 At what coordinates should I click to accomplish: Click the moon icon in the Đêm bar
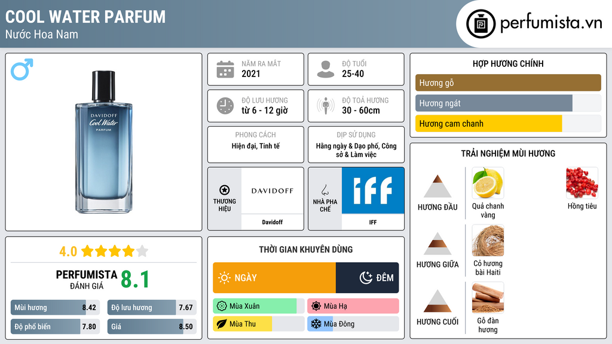[366, 278]
